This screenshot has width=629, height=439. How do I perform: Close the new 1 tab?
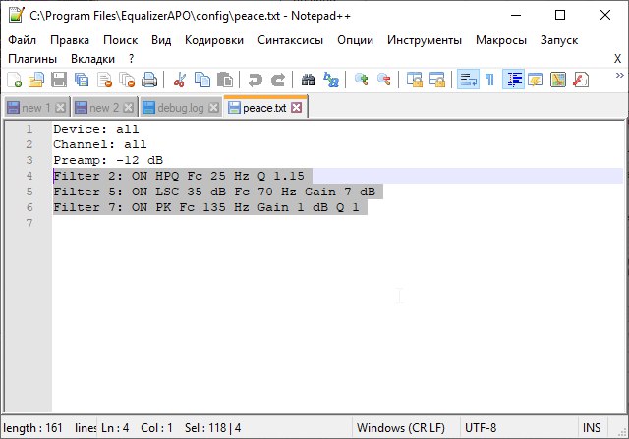60,108
